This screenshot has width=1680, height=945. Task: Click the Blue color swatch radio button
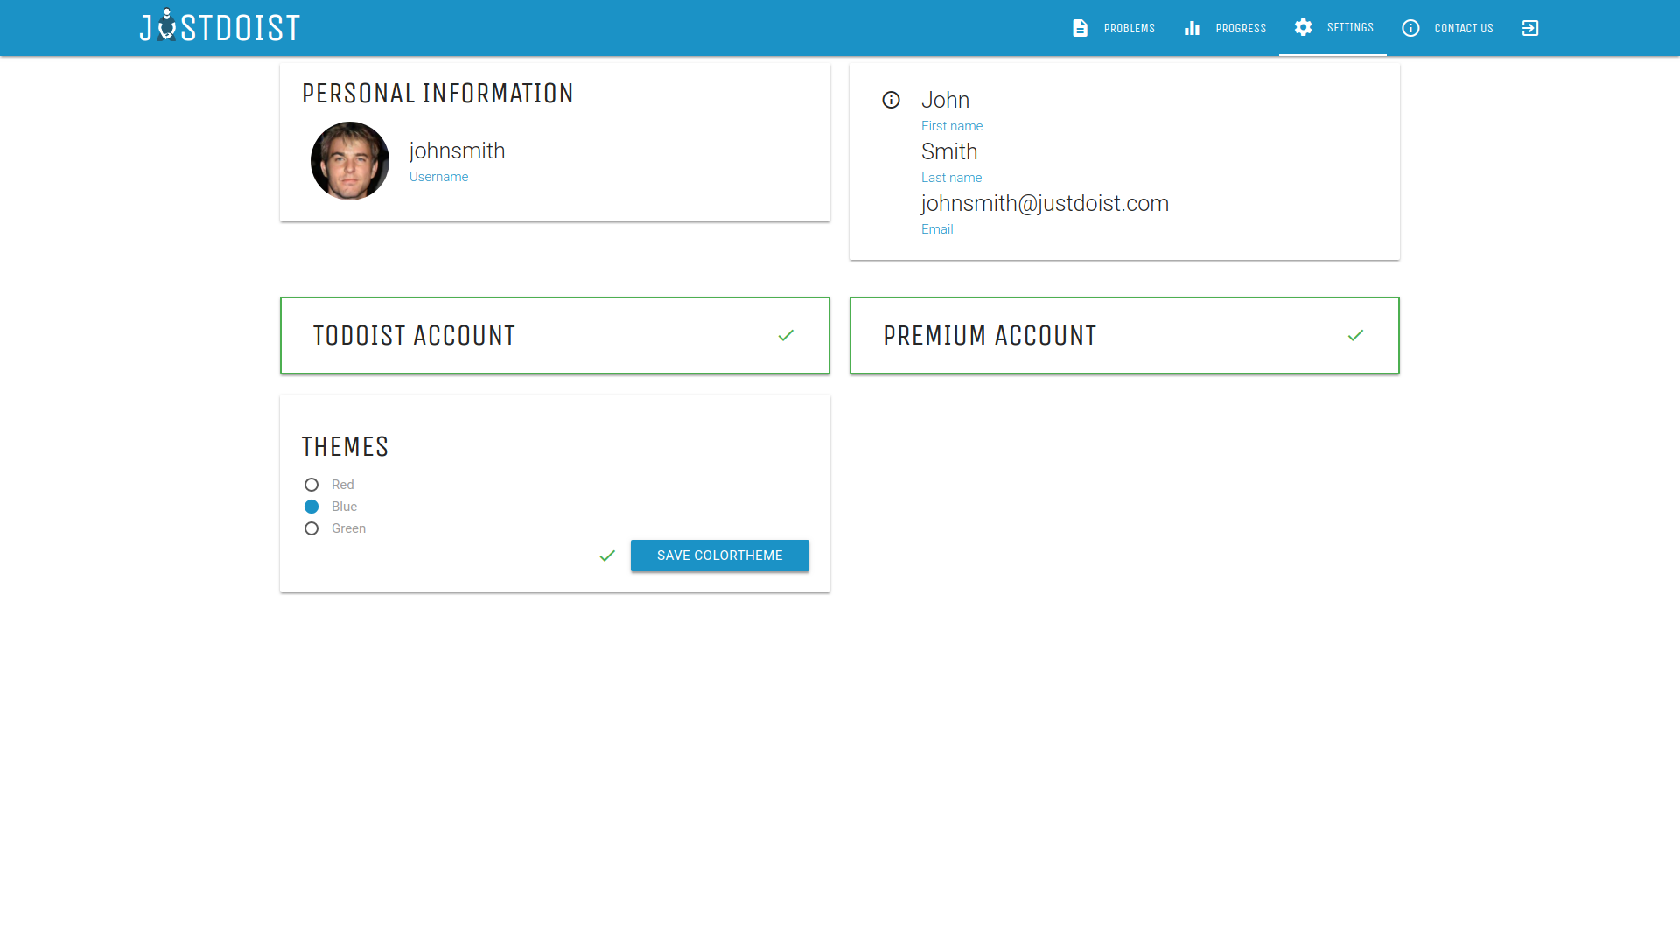[311, 507]
